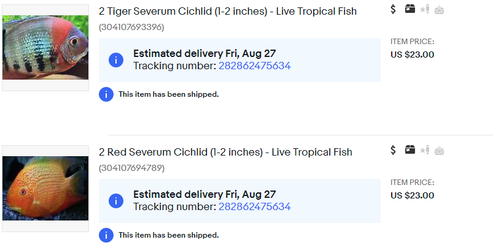Click the shipped box icon for Red Severum
493x245 pixels.
point(410,150)
